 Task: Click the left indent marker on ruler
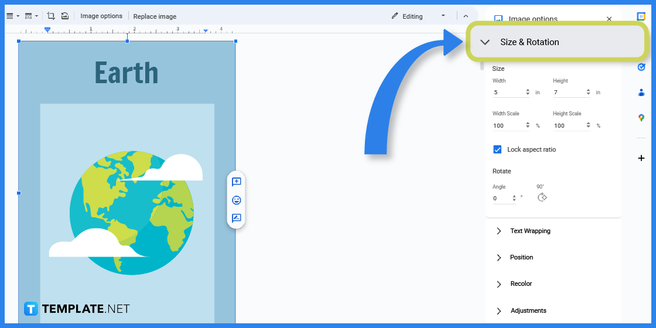pyautogui.click(x=47, y=30)
